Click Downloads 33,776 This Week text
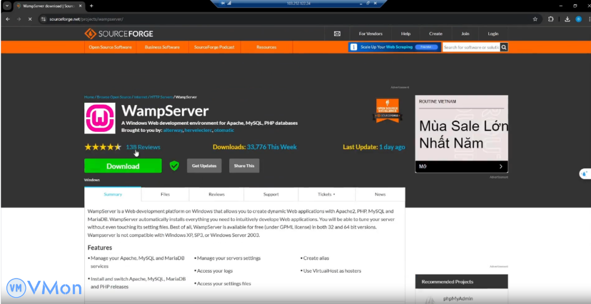Image resolution: width=591 pixels, height=304 pixels. (255, 147)
